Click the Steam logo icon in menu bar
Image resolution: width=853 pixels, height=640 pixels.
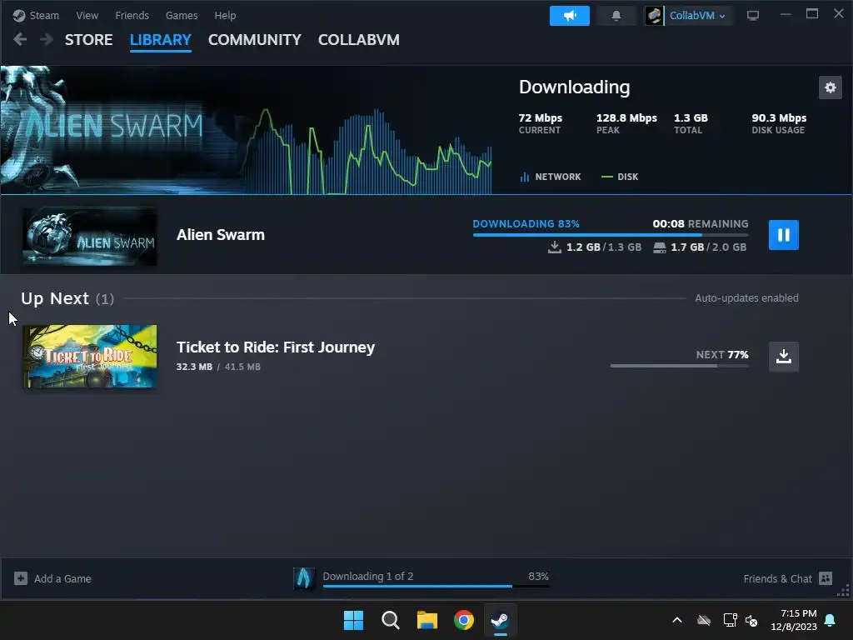coord(19,15)
